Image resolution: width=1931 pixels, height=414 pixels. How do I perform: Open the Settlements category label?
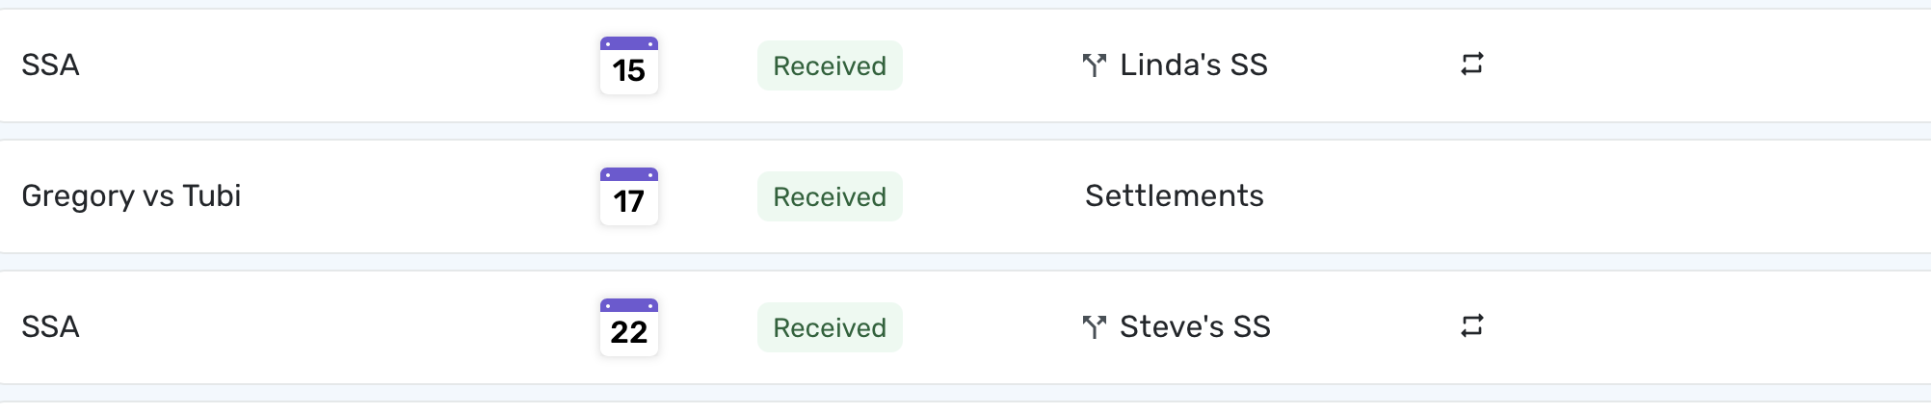(x=1174, y=196)
